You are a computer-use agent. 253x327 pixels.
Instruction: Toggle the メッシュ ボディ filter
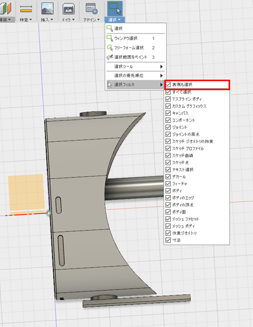[x=168, y=226]
